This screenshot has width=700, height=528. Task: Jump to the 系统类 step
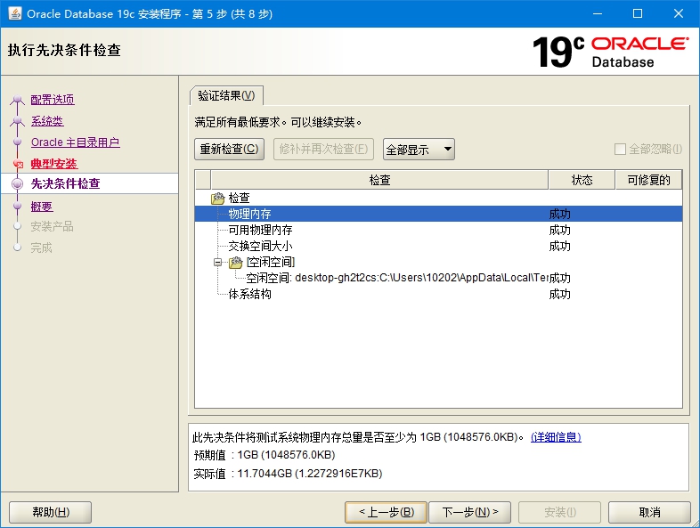47,121
